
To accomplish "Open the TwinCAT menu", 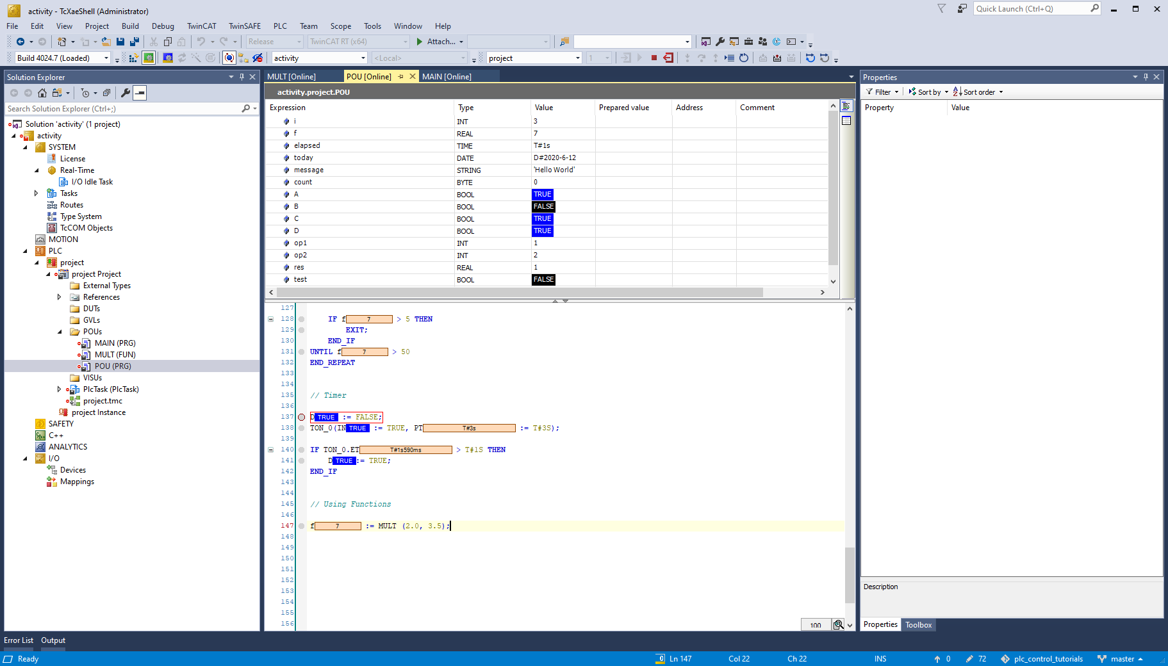I will pos(201,26).
